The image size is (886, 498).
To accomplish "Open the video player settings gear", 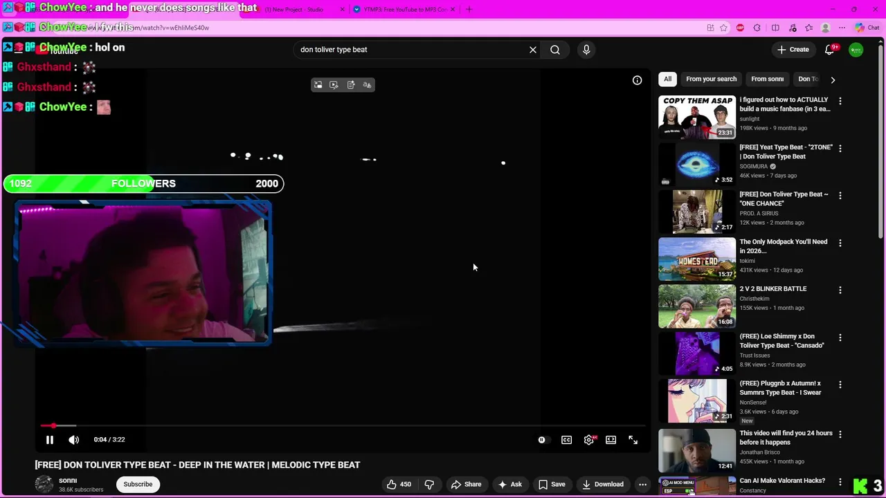I will [589, 440].
